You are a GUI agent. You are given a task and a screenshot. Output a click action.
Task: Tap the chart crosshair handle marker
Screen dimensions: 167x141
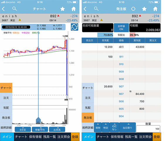[38, 120]
